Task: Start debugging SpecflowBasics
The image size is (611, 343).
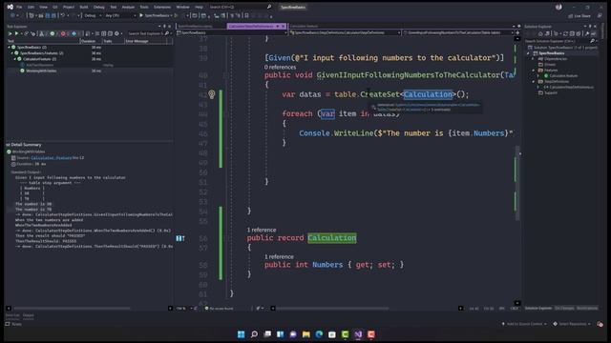Action: pos(156,15)
